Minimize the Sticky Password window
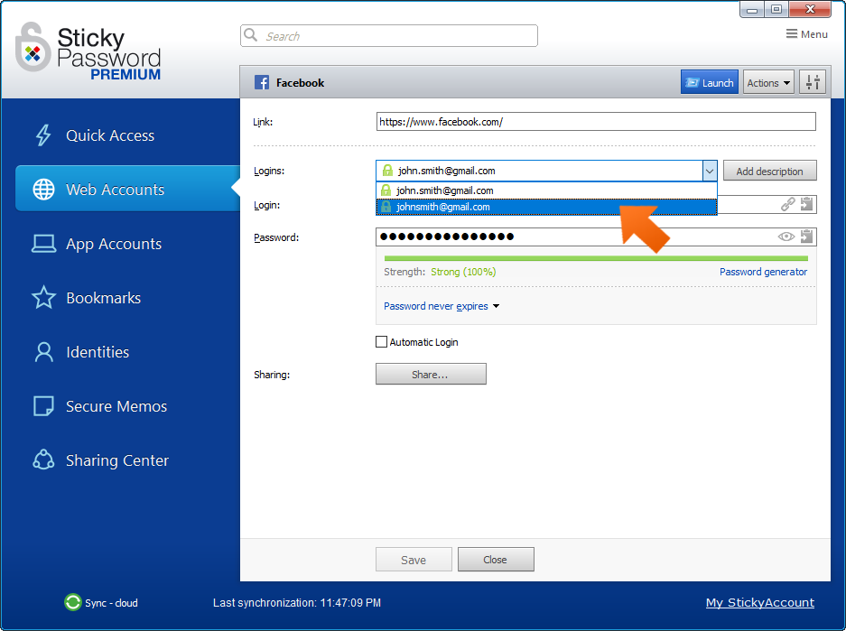Image resolution: width=846 pixels, height=631 pixels. 752,10
